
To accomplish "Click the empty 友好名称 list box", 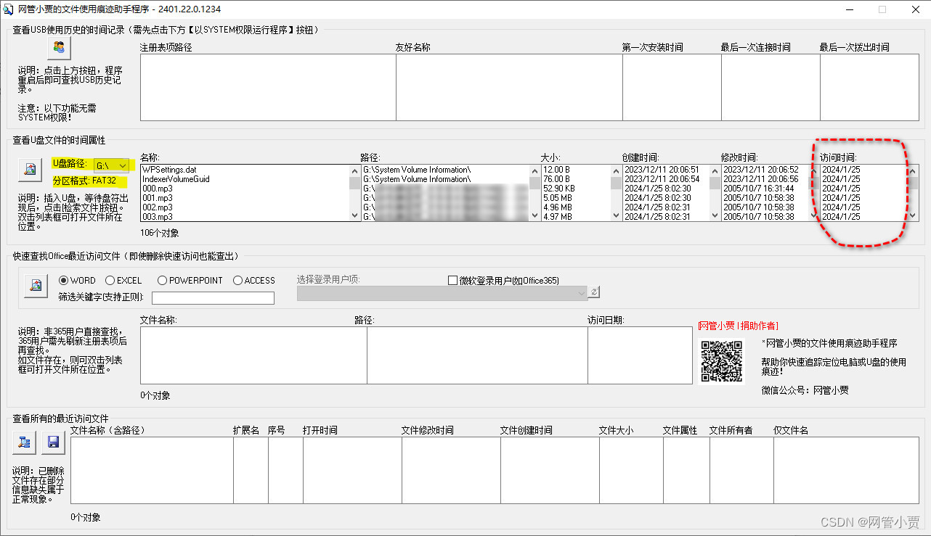I will (509, 87).
